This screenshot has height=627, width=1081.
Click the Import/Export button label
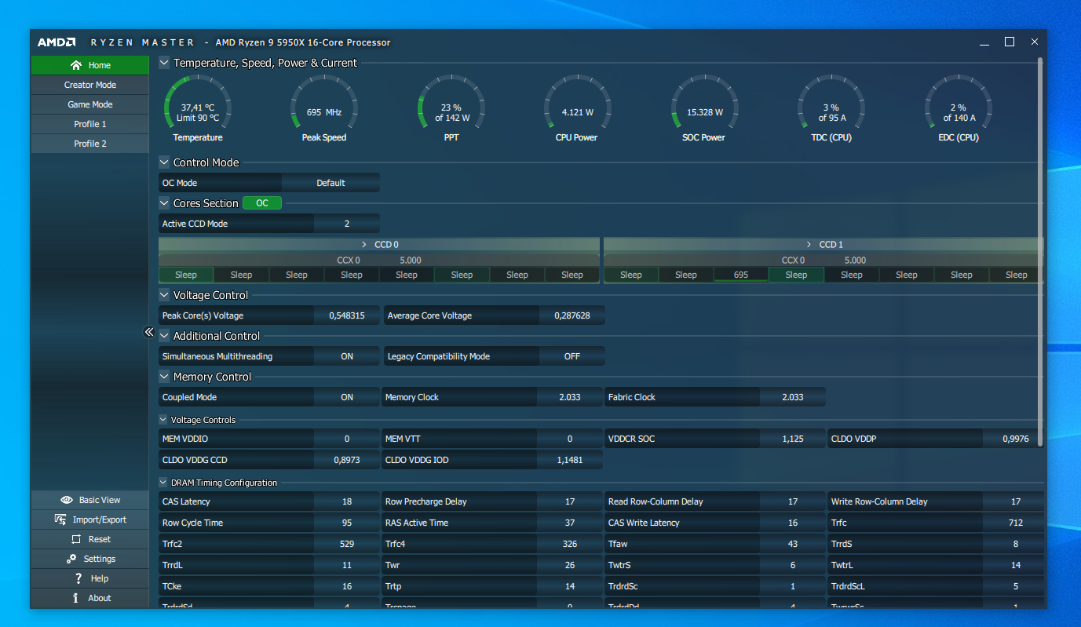[99, 519]
